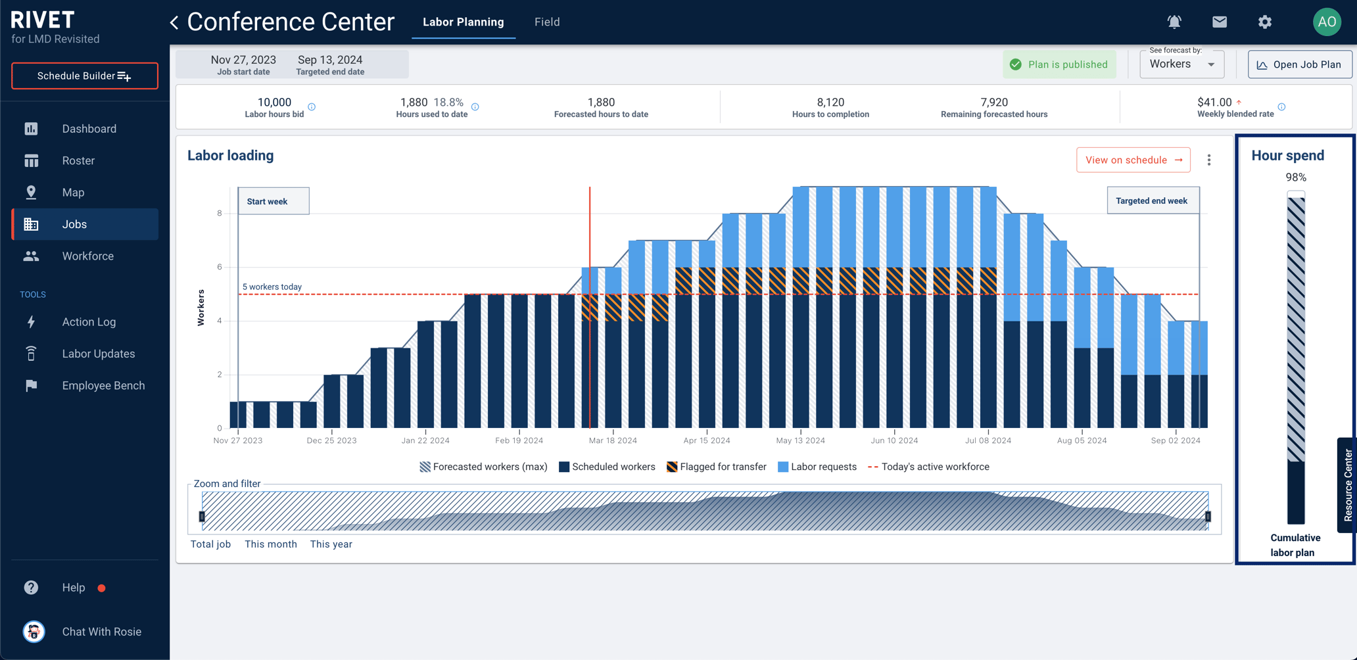Click the left zoom range slider handle
The image size is (1357, 660).
click(202, 517)
